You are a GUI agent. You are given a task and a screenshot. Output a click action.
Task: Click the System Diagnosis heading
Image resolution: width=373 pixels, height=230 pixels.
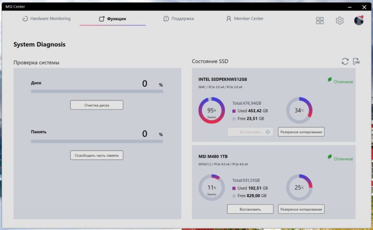coord(40,44)
